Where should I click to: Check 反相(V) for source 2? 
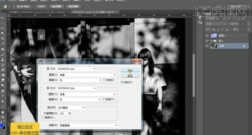[x=104, y=99]
